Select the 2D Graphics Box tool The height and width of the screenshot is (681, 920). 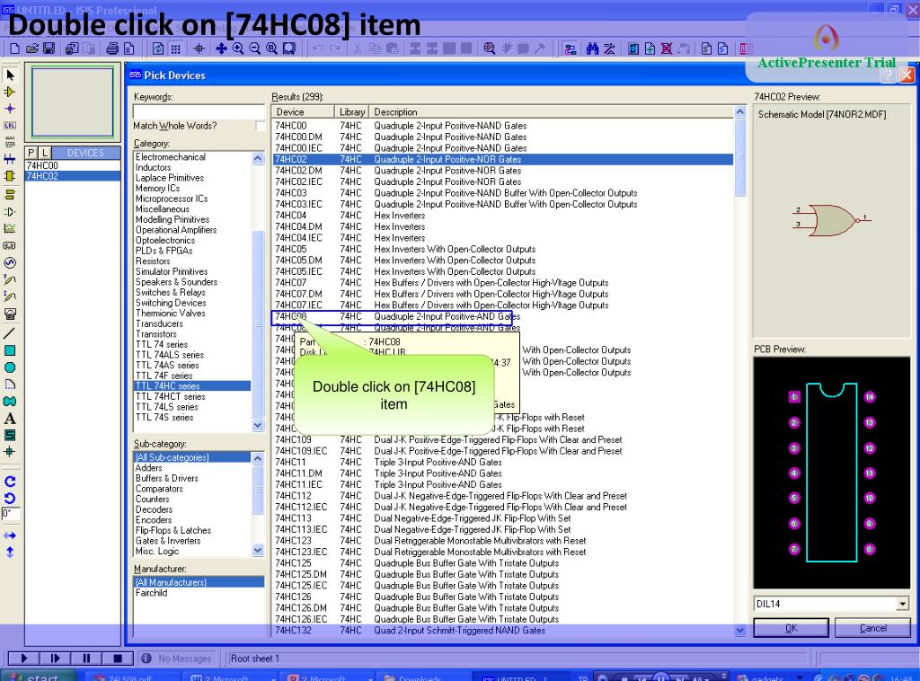pos(10,350)
